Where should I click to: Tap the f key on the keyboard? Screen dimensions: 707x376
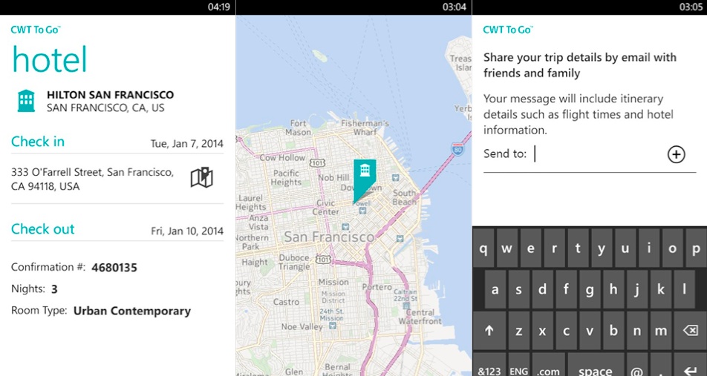(566, 289)
